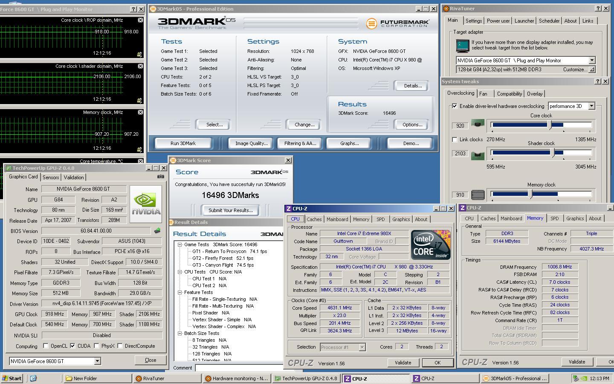
Task: Select the GT1 - Return To Proxycon result row
Action: click(229, 251)
